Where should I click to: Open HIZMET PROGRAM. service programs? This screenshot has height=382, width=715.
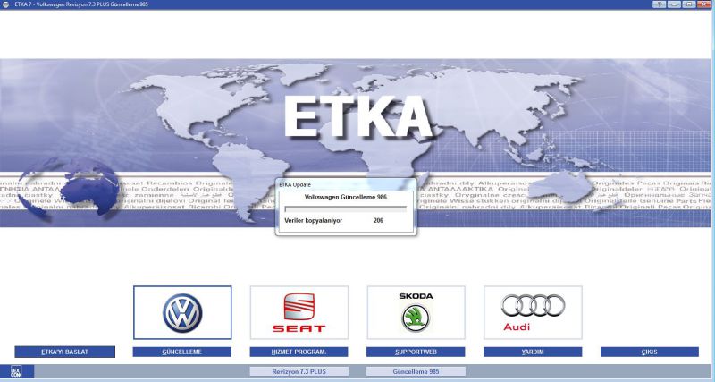click(299, 352)
